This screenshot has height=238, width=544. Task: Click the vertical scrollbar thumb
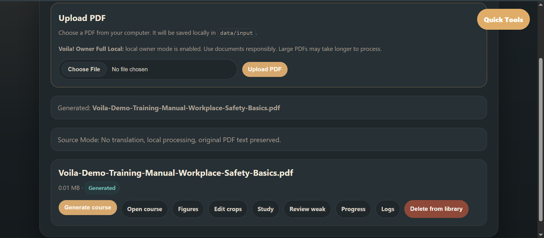[x=541, y=140]
